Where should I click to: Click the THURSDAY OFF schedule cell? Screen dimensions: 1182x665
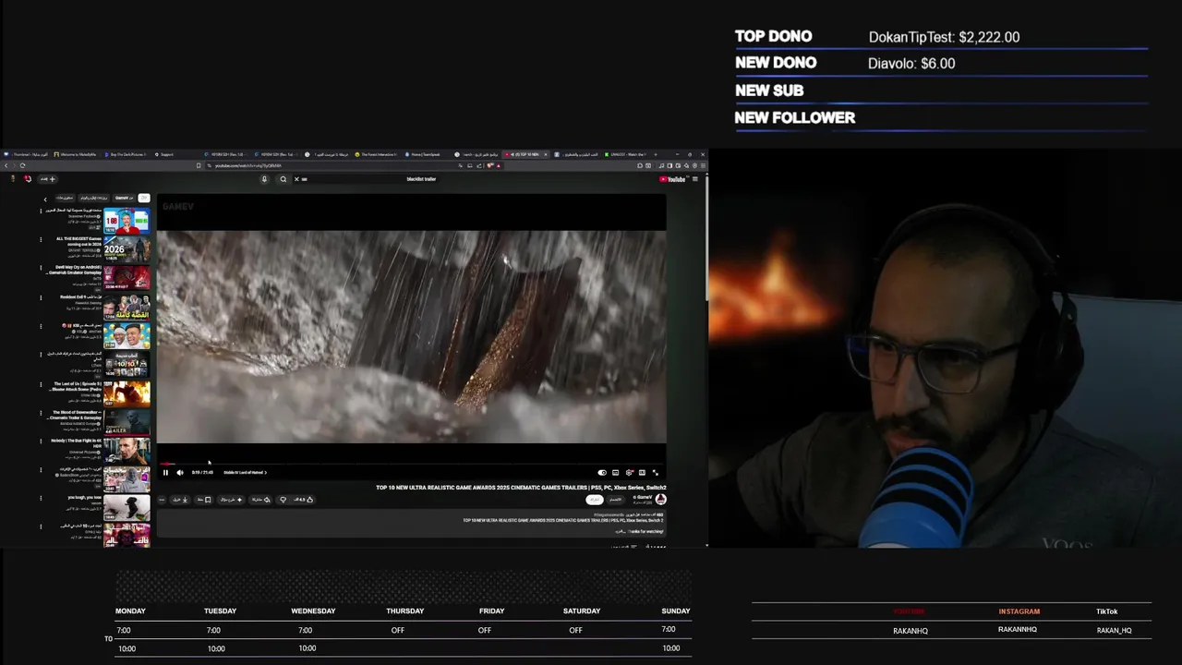(398, 631)
